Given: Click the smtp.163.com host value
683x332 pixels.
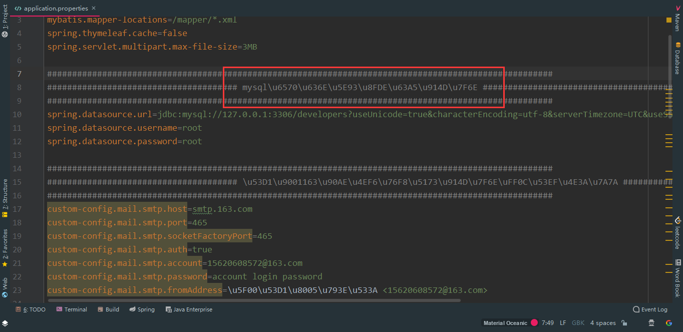Looking at the screenshot, I should point(222,209).
